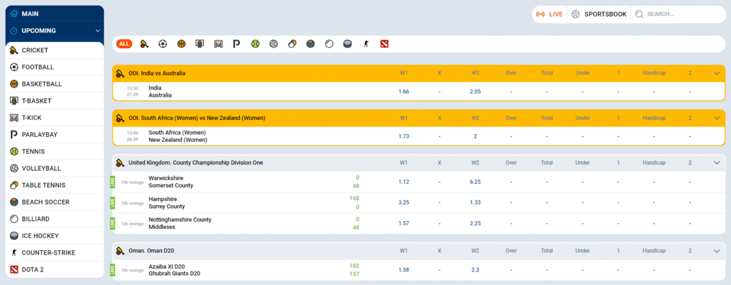The image size is (731, 285).
Task: Select BEACH SOCCER in the sidebar
Action: pyautogui.click(x=55, y=202)
